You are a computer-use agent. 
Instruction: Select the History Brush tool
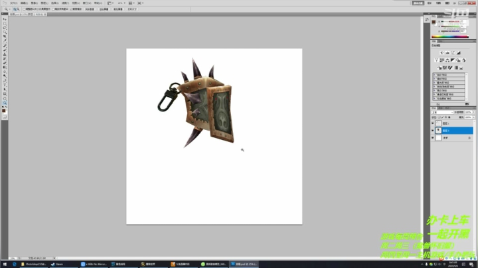tap(5, 59)
